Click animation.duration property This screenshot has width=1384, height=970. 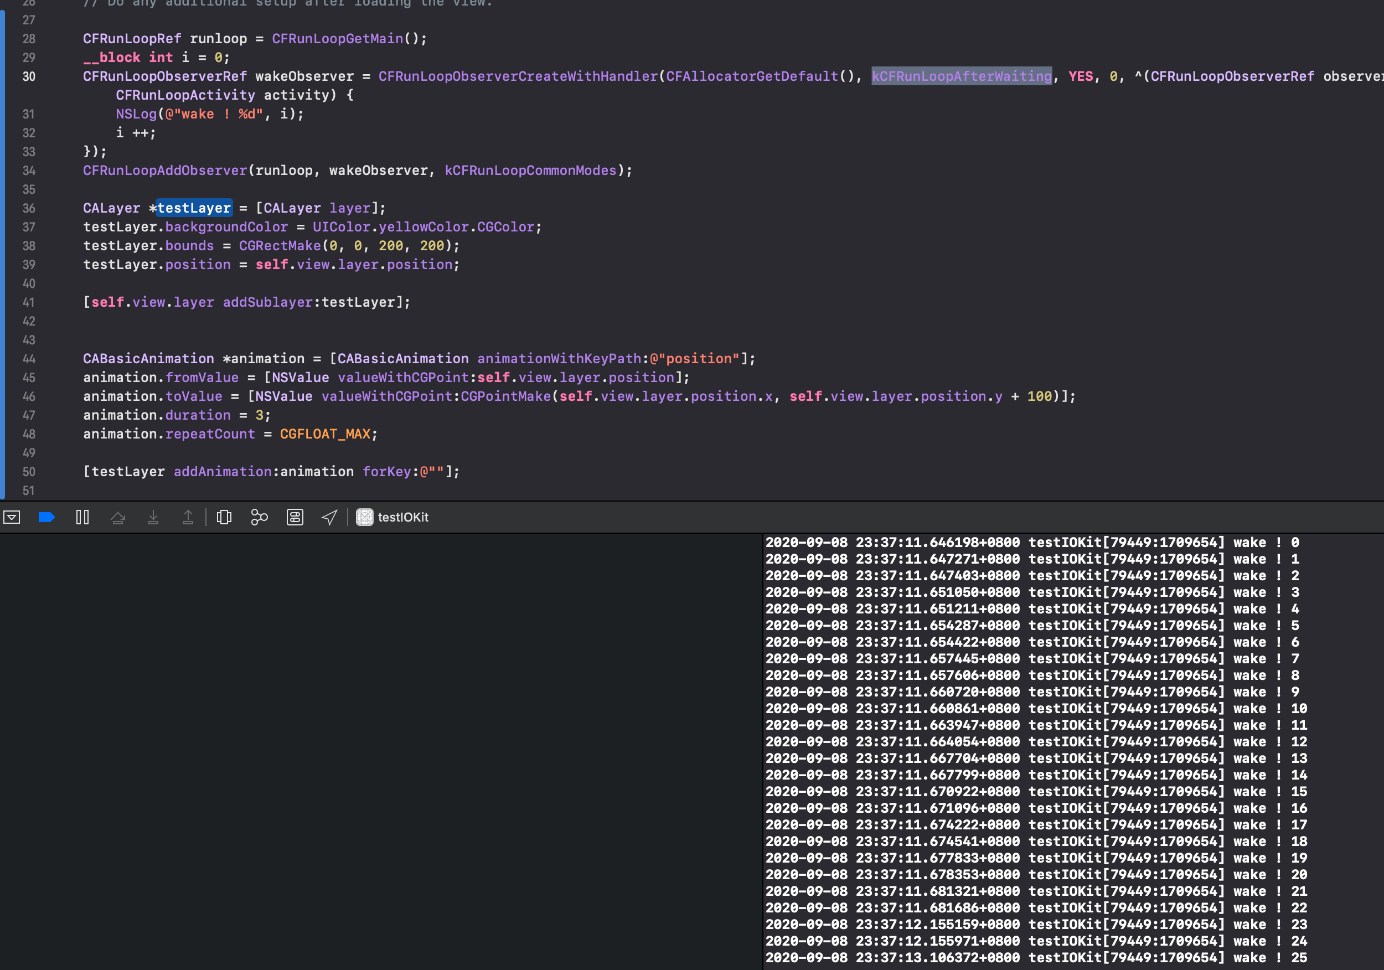click(157, 415)
